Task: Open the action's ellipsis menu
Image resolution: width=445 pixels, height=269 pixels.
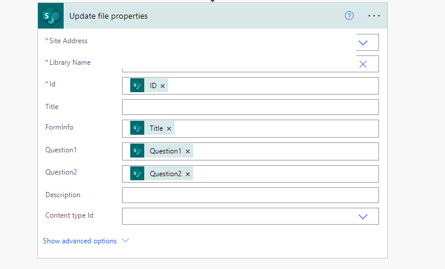Action: click(374, 16)
